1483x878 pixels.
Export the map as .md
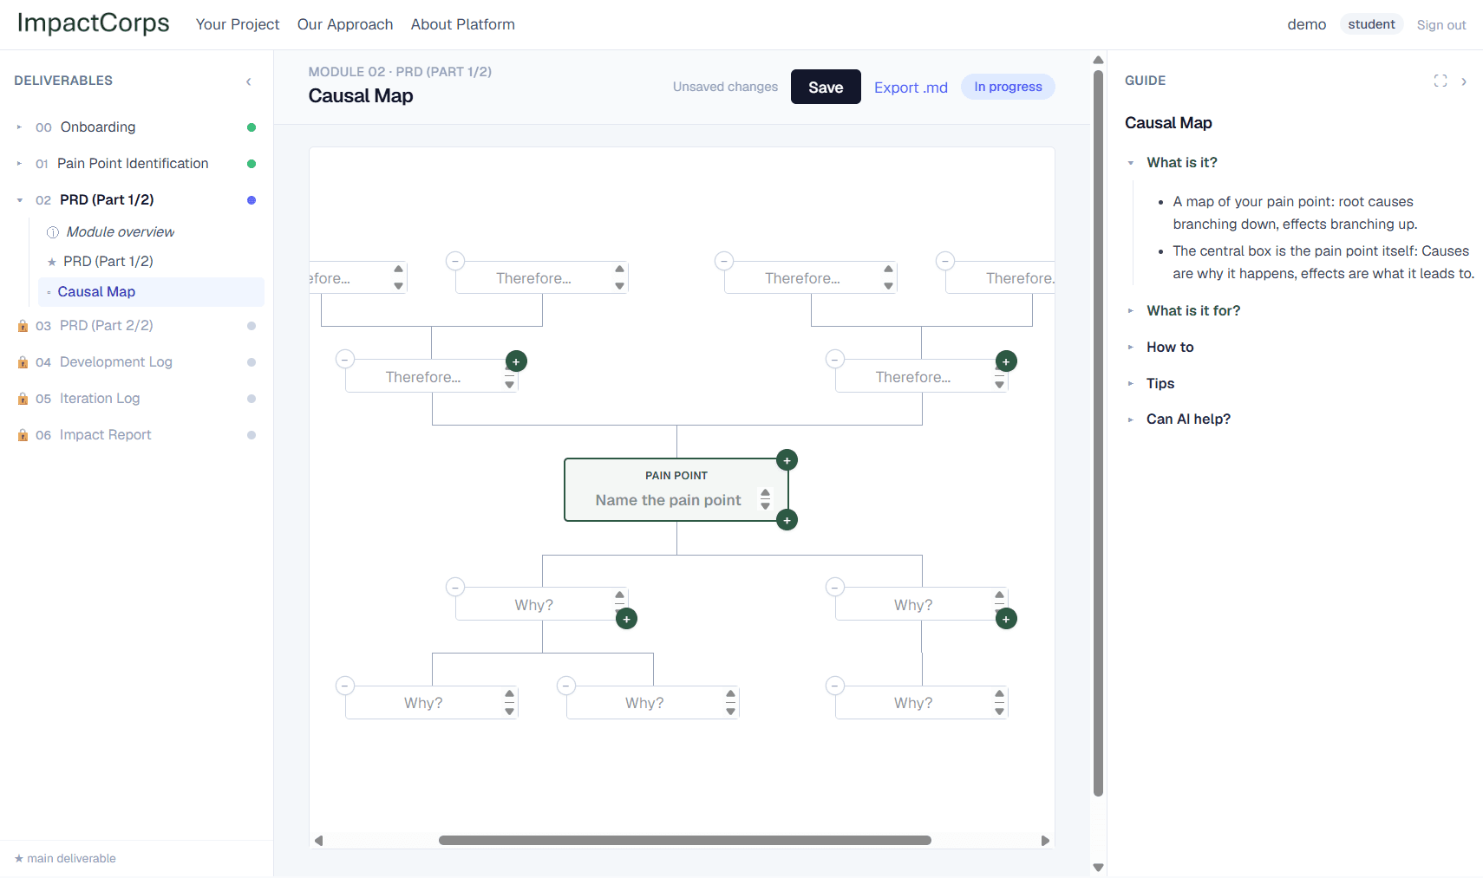tap(911, 88)
